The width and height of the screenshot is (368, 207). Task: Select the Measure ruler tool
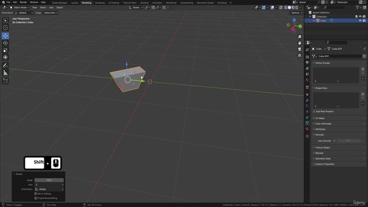(x=5, y=73)
